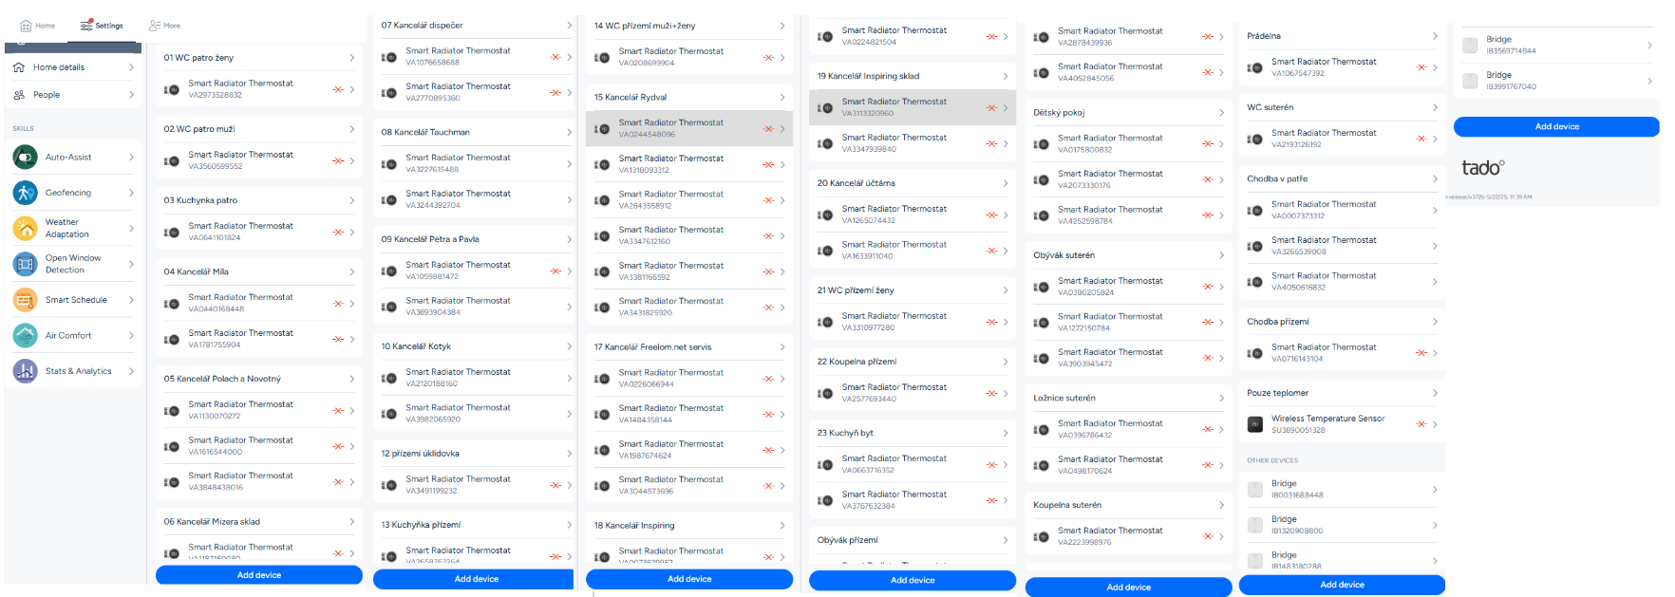Open the Smart Schedule skill
This screenshot has width=1675, height=597.
tap(73, 300)
